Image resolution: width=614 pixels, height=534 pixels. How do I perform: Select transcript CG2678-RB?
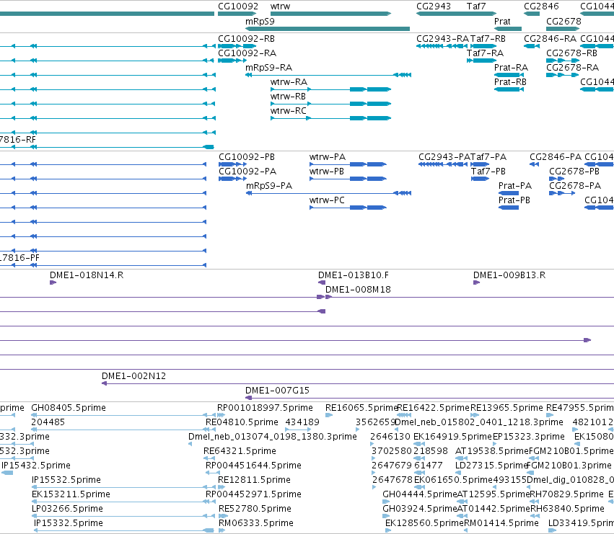pyautogui.click(x=571, y=53)
